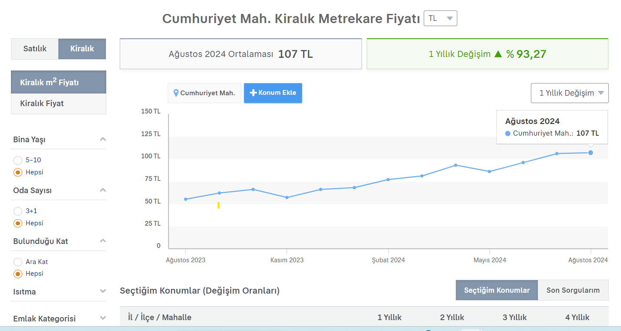This screenshot has width=621, height=331.
Task: Click the Kasım 2023 chart data point
Action: [x=287, y=197]
